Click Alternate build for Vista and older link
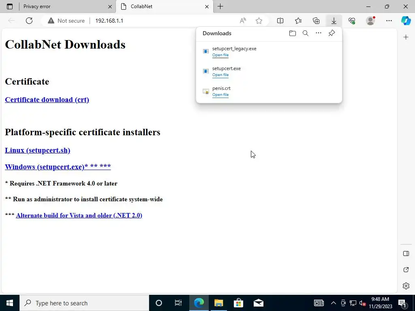The width and height of the screenshot is (415, 311). click(79, 215)
